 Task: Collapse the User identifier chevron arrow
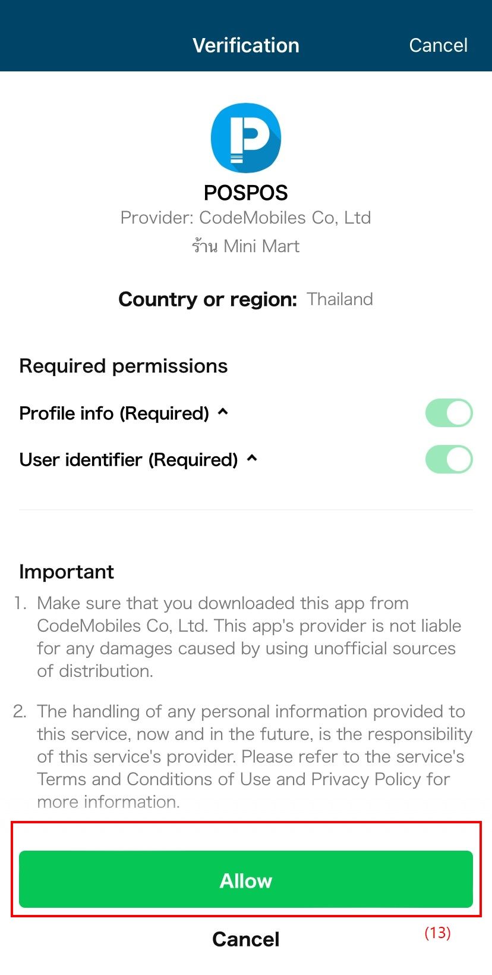coord(252,458)
